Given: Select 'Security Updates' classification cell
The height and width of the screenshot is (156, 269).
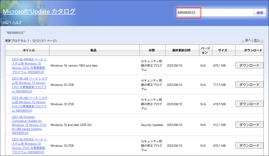Looking at the screenshot, I should (x=152, y=125).
